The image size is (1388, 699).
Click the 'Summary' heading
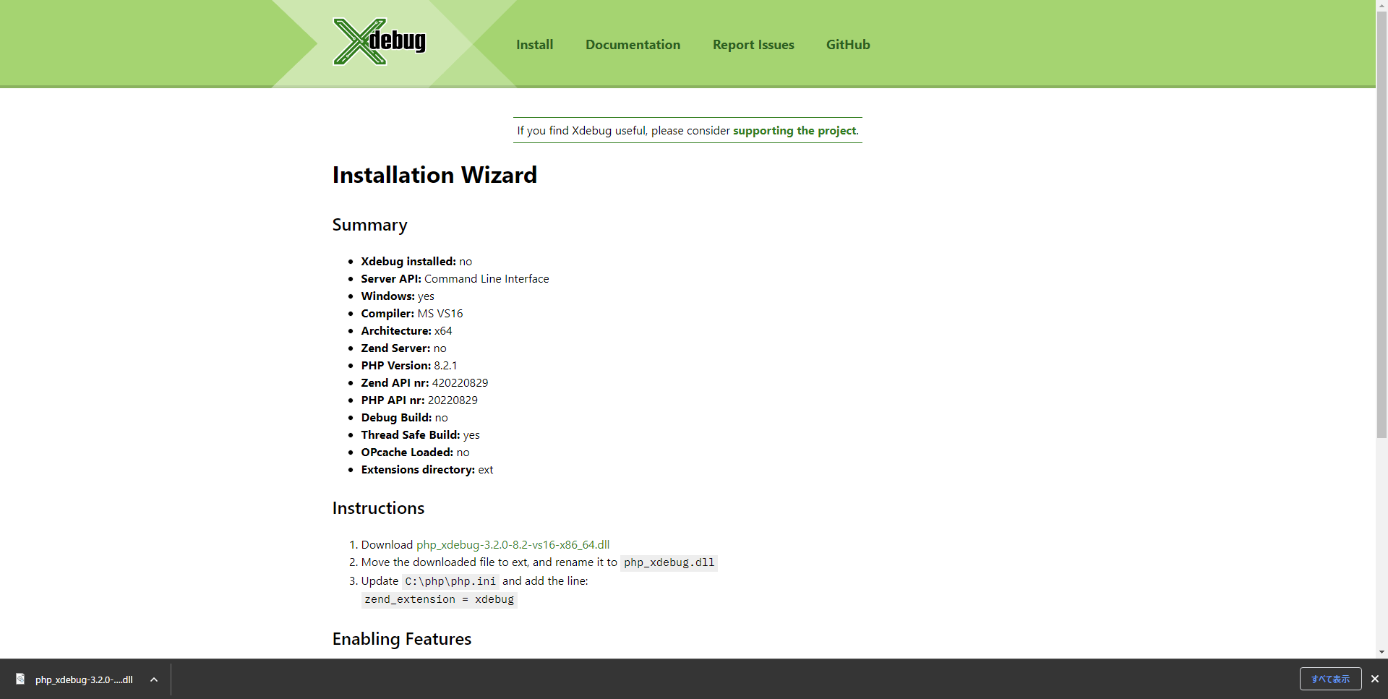coord(369,225)
